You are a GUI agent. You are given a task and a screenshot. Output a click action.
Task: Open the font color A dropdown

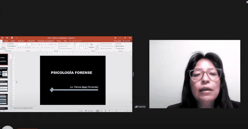click(x=38, y=48)
